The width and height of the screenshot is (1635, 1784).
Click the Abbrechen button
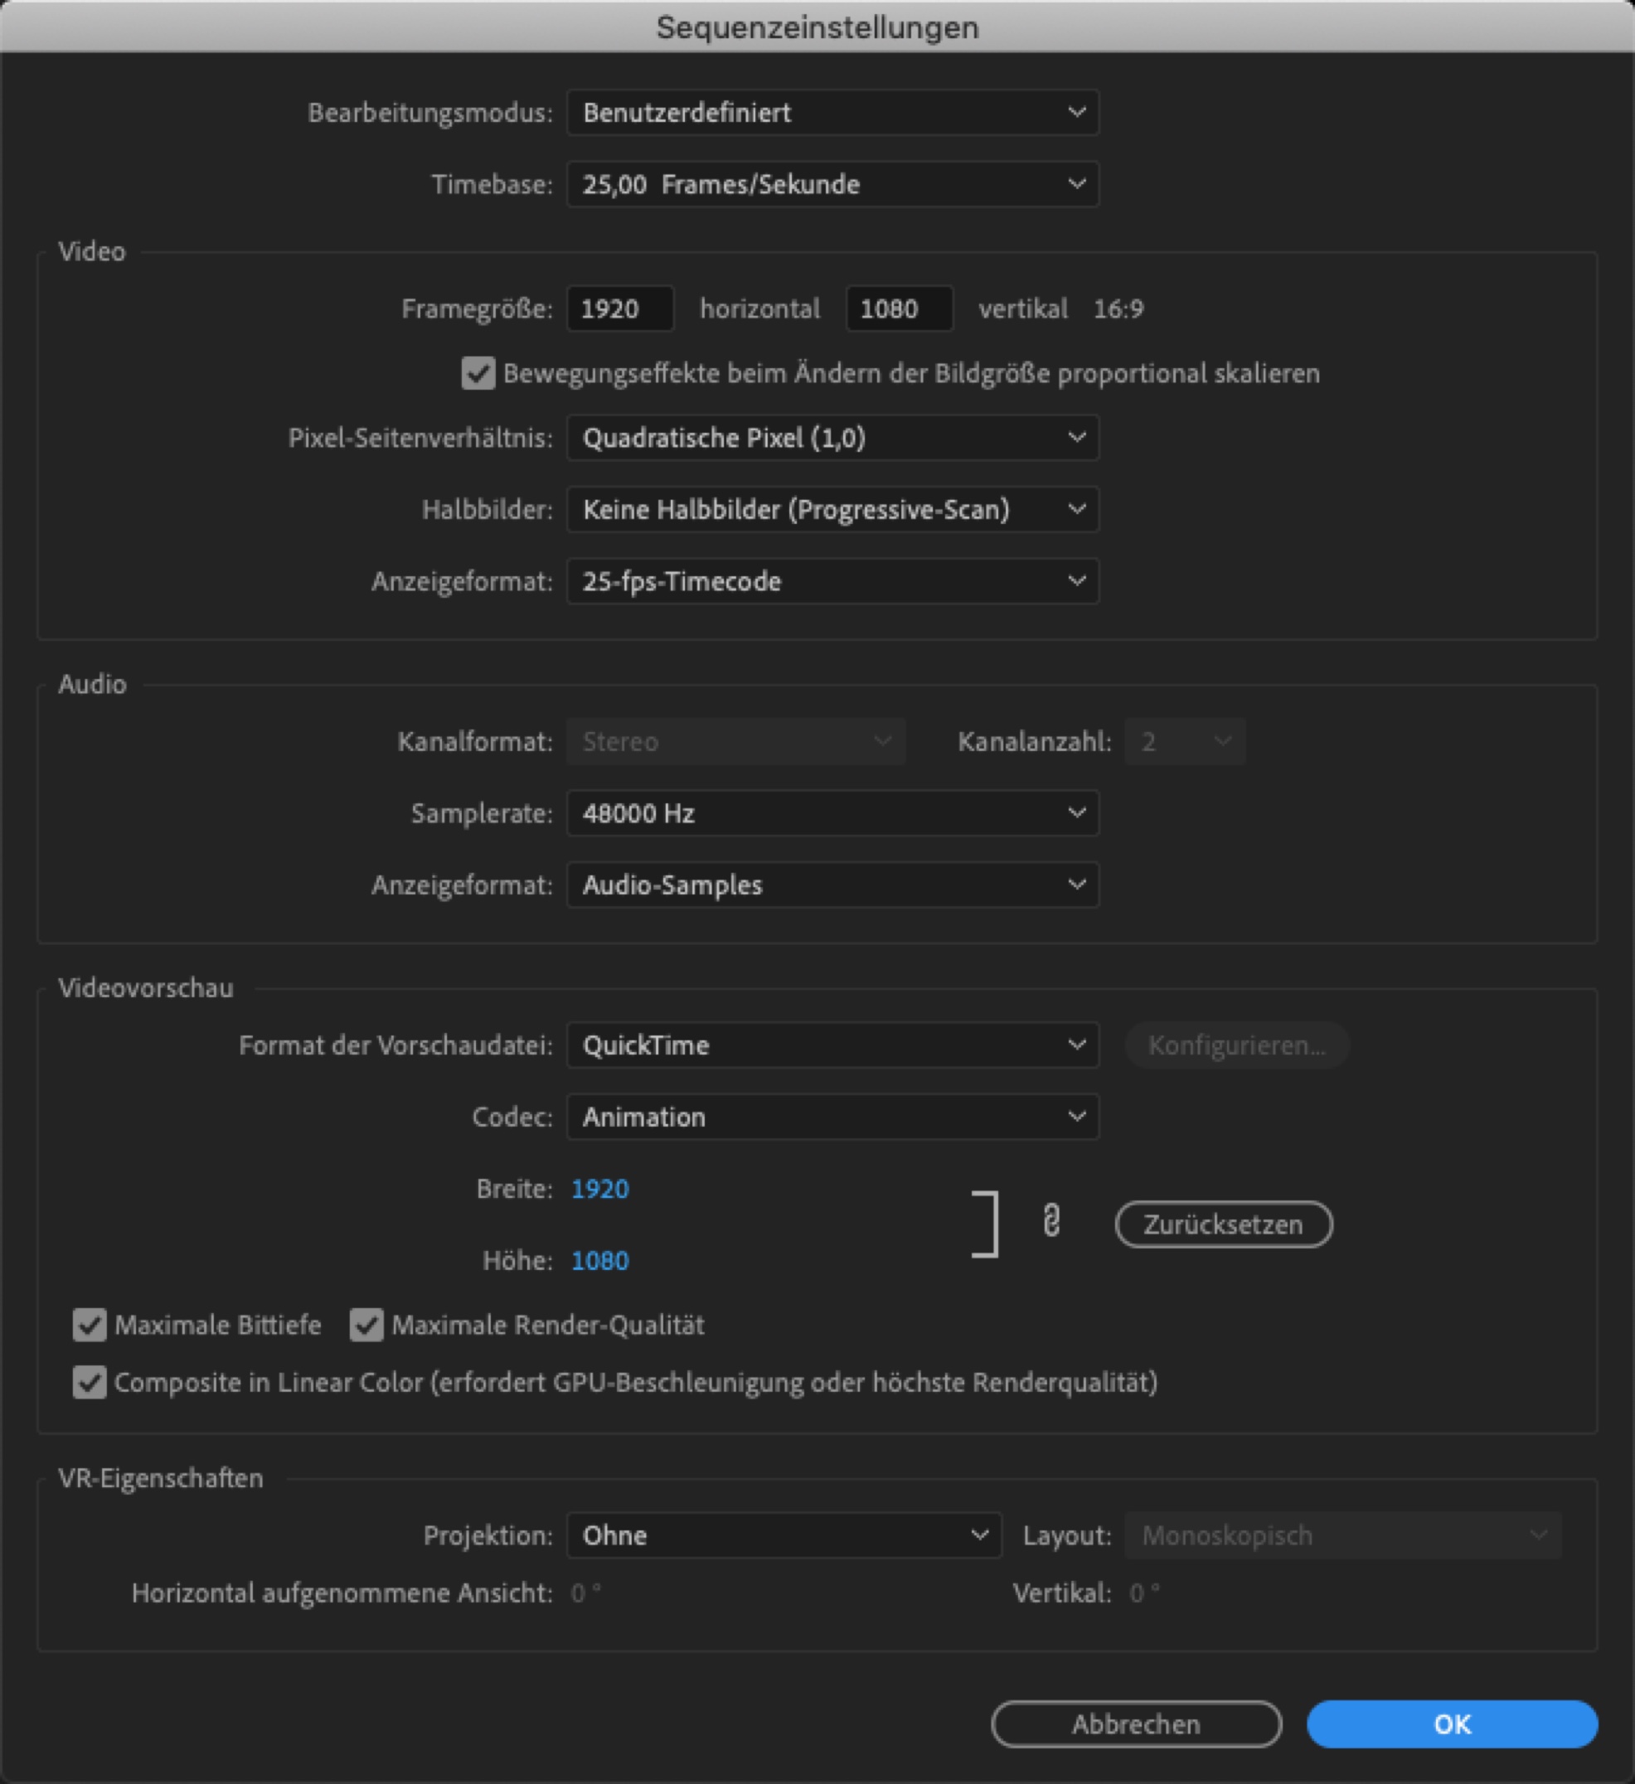tap(1136, 1723)
